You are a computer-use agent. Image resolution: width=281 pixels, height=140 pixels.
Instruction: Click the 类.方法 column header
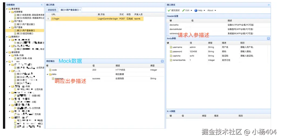101,14
